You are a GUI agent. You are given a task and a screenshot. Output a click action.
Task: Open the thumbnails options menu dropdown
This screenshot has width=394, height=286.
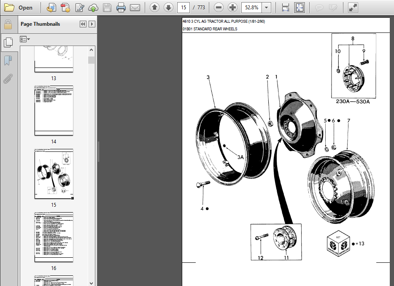click(x=25, y=39)
